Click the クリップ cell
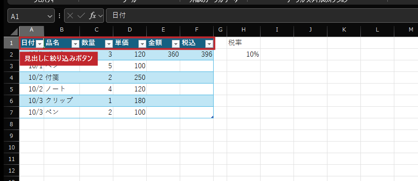Image resolution: width=418 pixels, height=181 pixels. 62,101
